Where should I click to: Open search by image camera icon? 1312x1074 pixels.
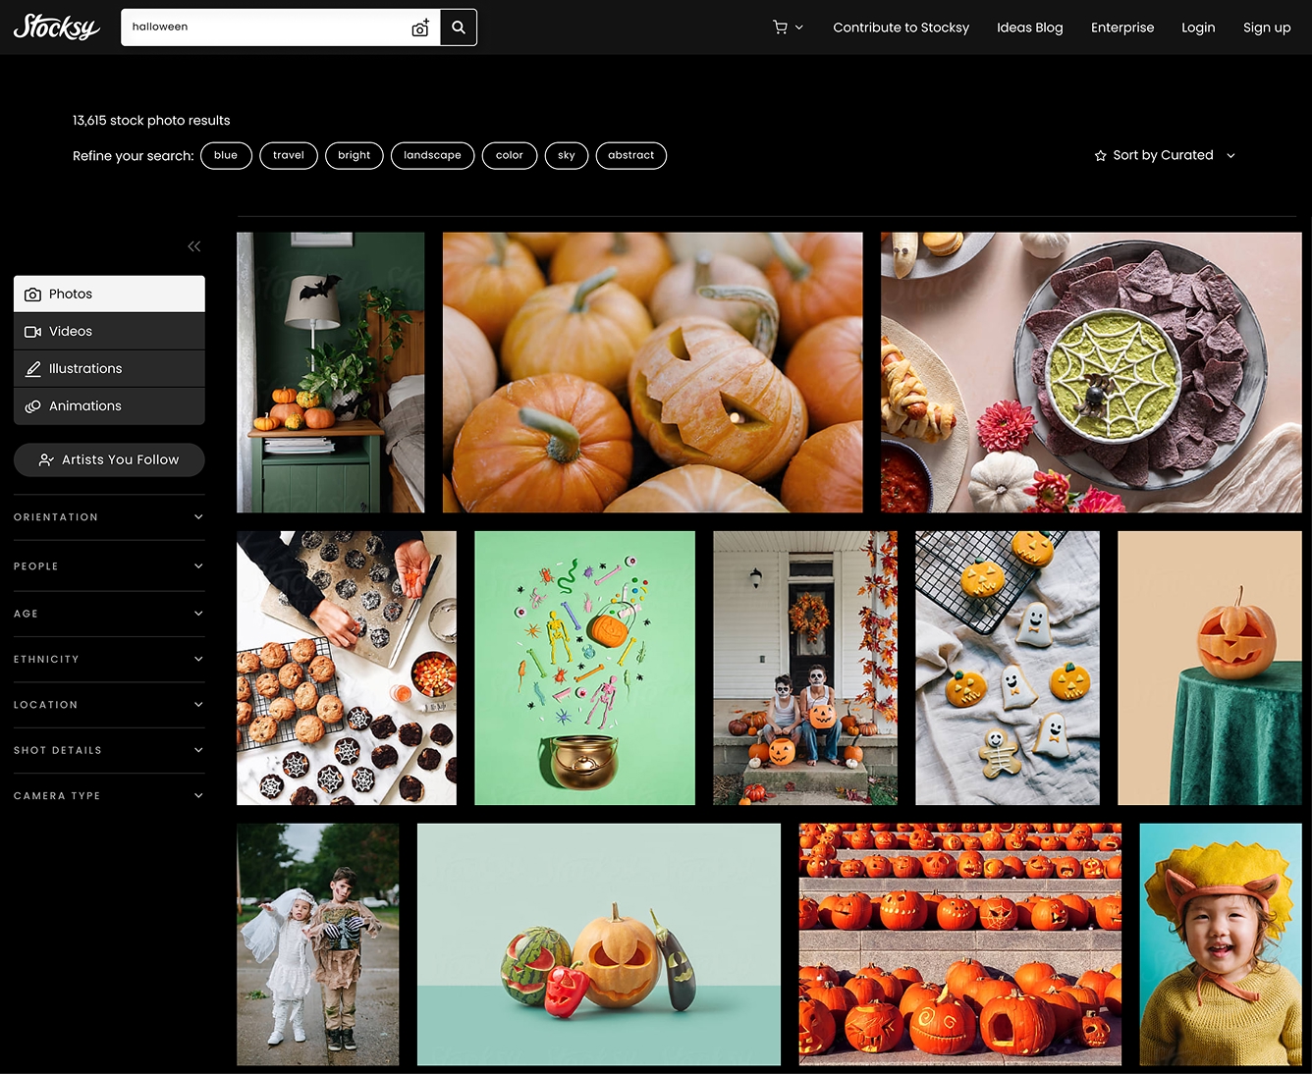tap(420, 27)
